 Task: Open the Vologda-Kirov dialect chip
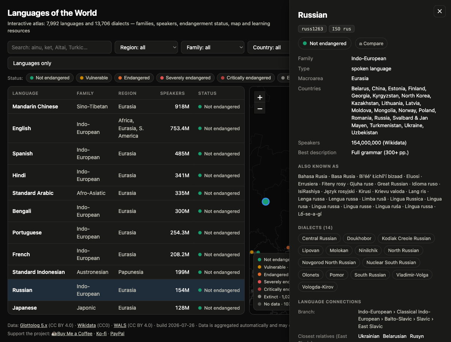click(318, 287)
